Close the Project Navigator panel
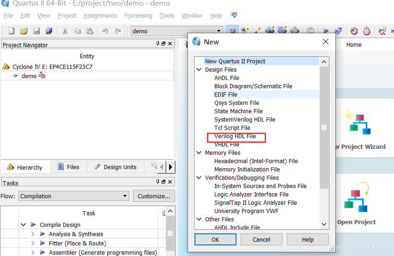Viewport: 394px width, 256px height. pos(170,44)
